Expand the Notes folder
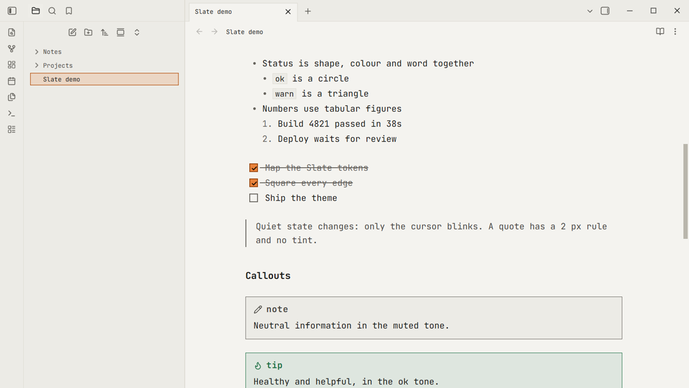The width and height of the screenshot is (689, 388). [x=37, y=52]
